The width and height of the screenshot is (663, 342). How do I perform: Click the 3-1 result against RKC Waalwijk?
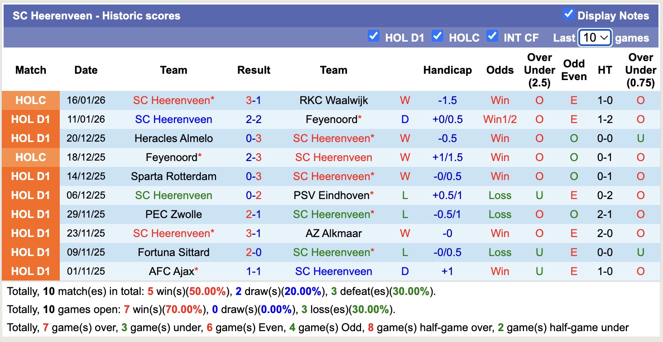254,100
